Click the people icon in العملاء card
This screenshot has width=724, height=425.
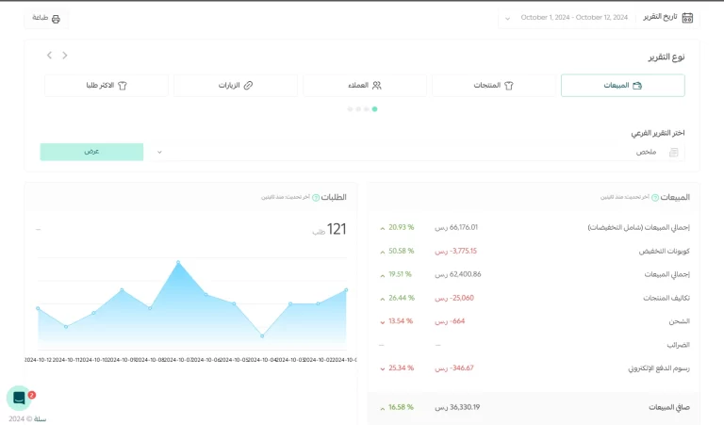(377, 86)
